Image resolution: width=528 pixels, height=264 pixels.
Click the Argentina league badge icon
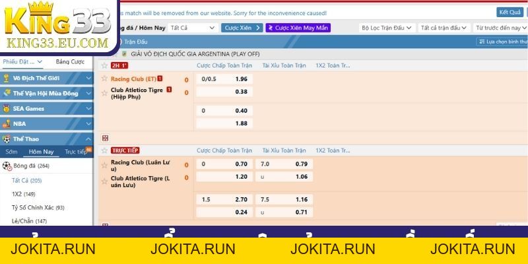click(x=124, y=54)
